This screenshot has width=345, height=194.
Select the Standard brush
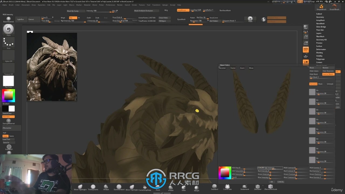coord(215,187)
